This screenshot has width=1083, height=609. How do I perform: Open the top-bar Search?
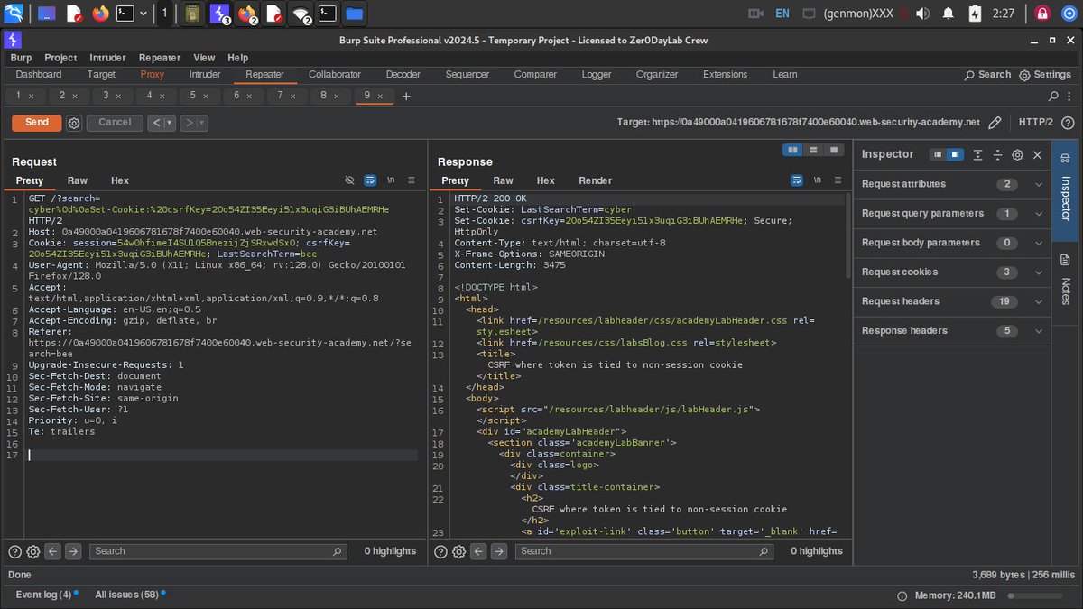point(987,75)
